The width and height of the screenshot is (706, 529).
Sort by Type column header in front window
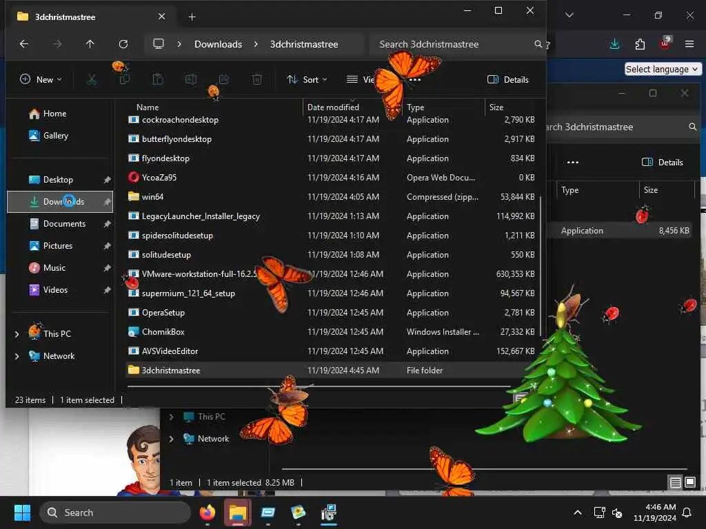click(415, 107)
